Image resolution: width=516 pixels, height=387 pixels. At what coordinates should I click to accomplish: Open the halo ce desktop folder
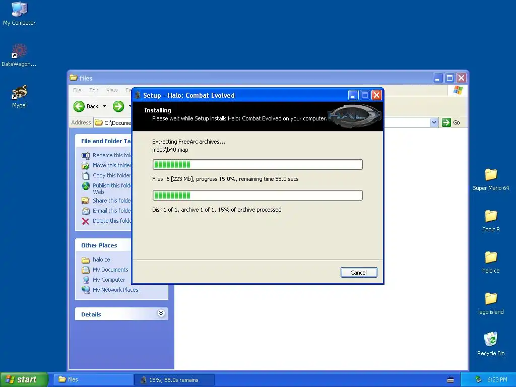click(491, 262)
